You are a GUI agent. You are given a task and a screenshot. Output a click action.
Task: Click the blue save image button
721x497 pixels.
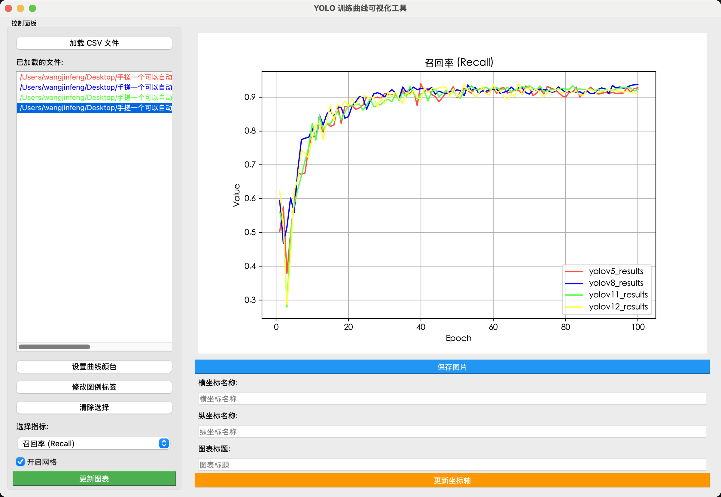pos(452,367)
